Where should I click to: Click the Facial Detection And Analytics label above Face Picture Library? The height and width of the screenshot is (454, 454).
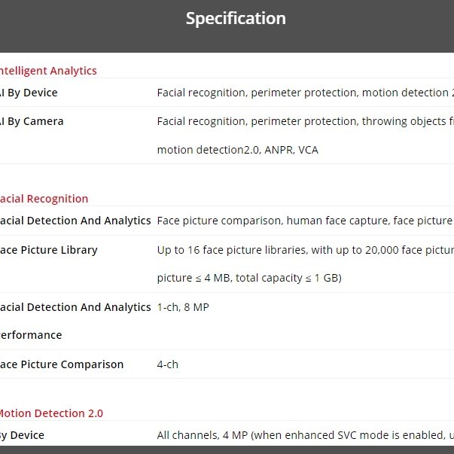click(75, 221)
